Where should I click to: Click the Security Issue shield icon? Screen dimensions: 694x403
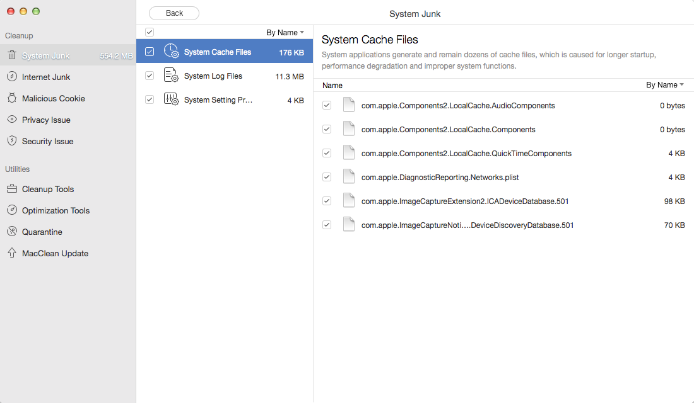click(x=11, y=141)
